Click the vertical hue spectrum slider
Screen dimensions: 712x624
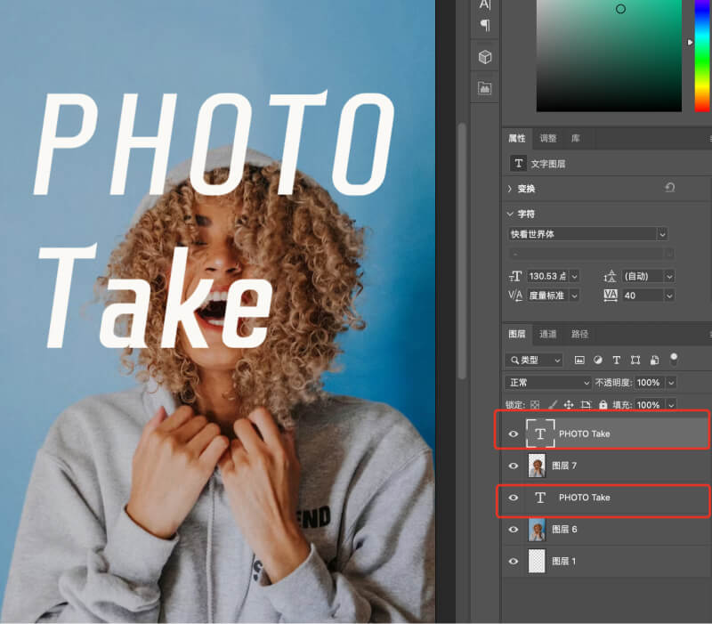click(x=701, y=53)
